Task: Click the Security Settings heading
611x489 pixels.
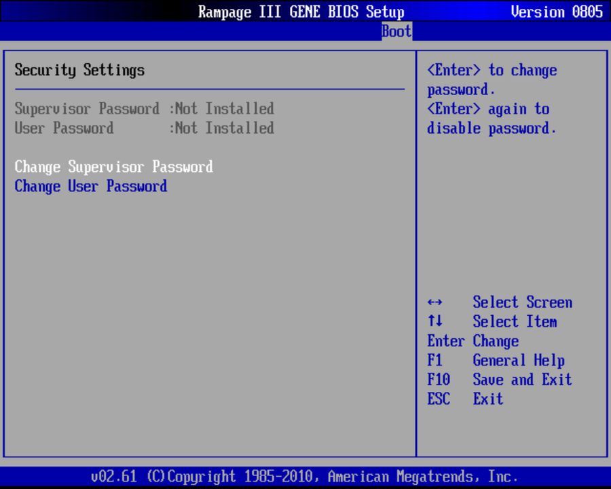Action: tap(79, 70)
